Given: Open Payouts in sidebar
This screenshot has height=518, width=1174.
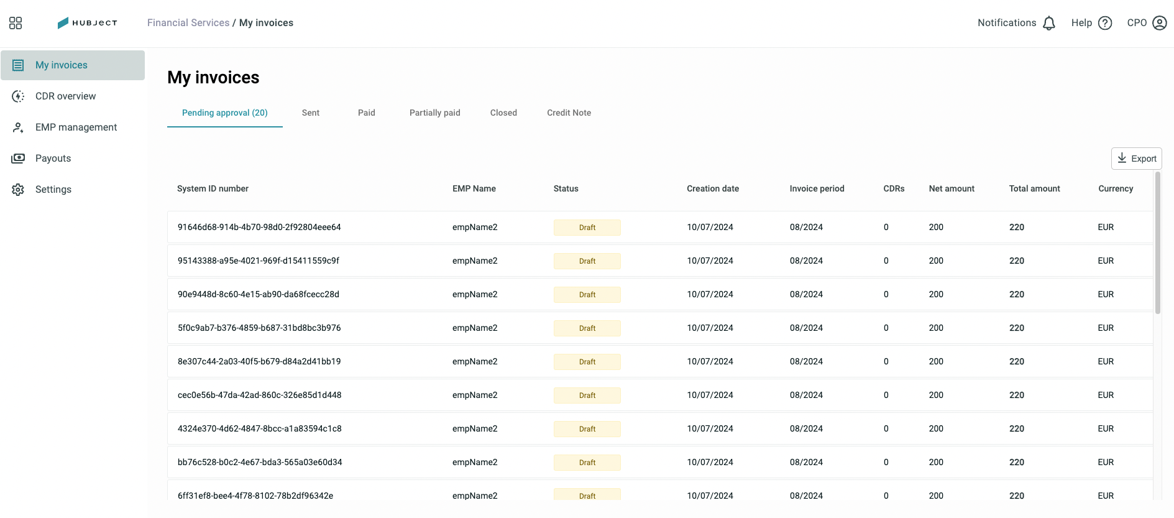Looking at the screenshot, I should (73, 159).
